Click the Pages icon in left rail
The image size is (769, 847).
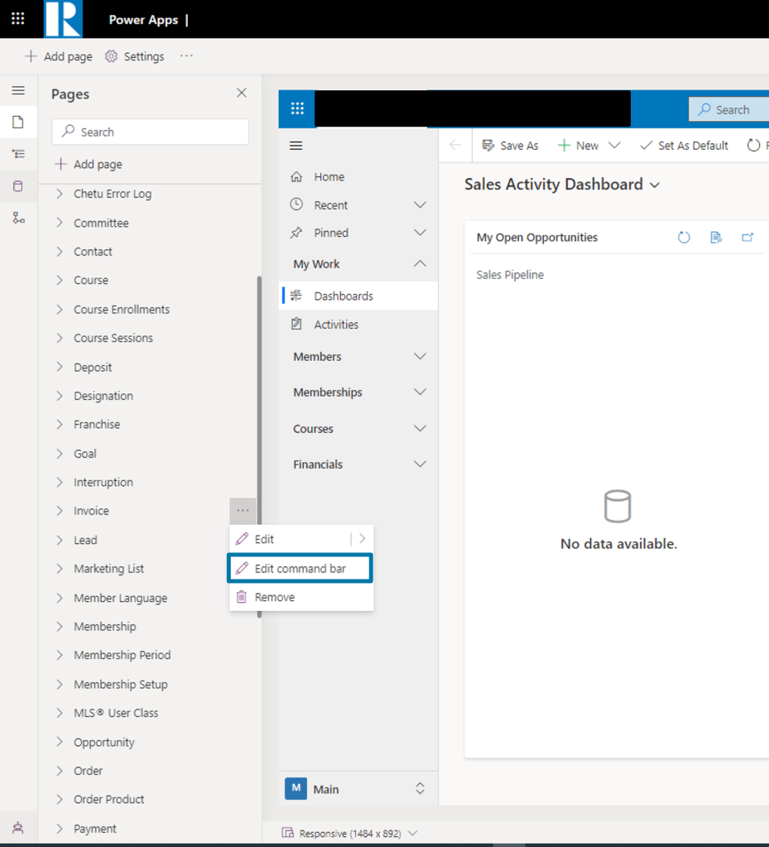click(18, 123)
